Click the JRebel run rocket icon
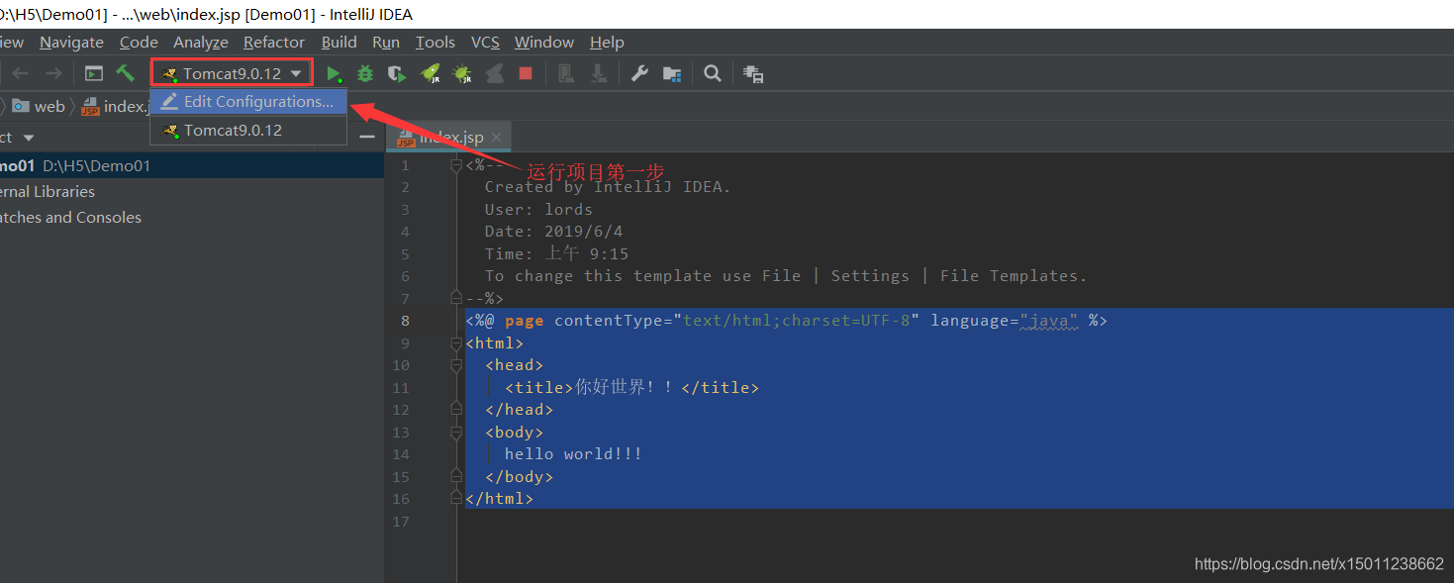The height and width of the screenshot is (583, 1454). tap(430, 73)
